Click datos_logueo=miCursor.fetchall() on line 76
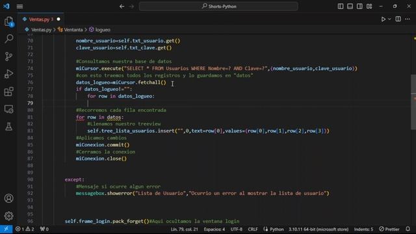 [x=121, y=83]
